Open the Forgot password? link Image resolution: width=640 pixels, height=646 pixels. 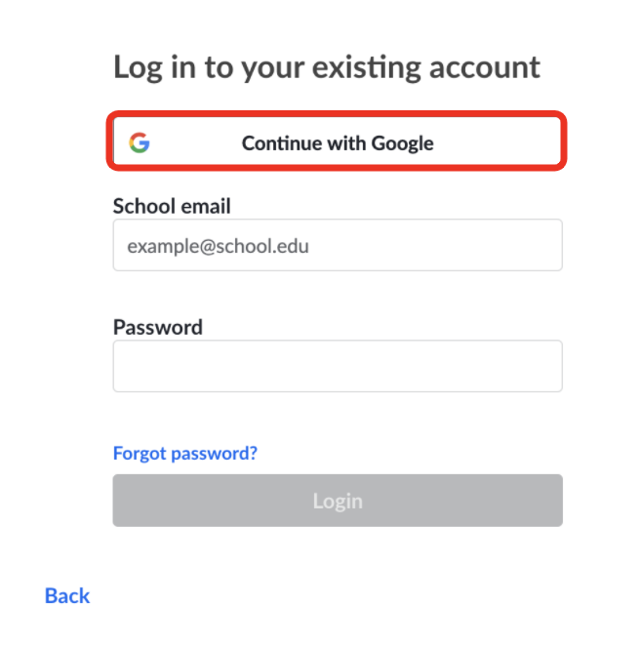185,453
